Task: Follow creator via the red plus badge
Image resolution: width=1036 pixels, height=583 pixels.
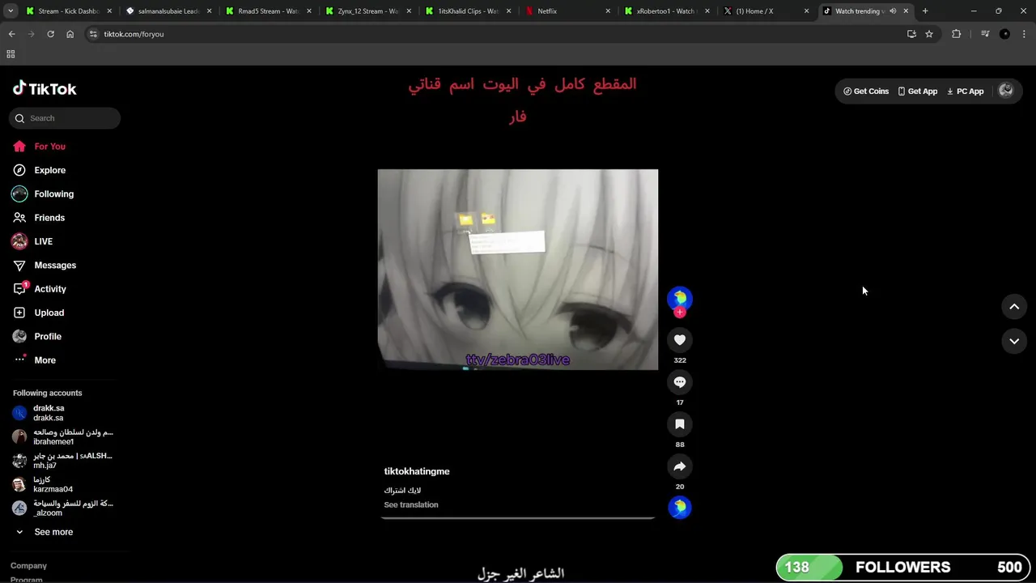Action: tap(680, 313)
